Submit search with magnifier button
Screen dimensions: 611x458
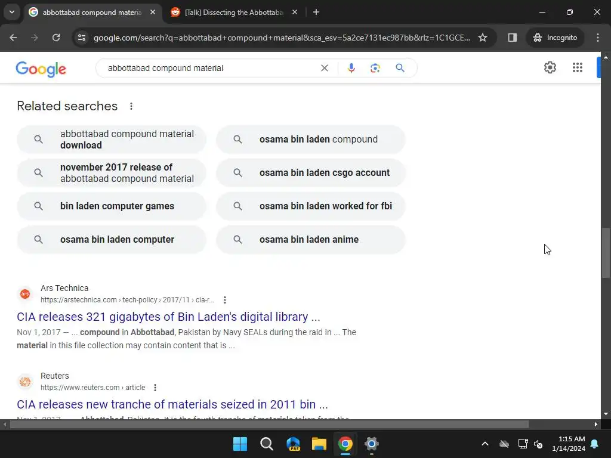(400, 68)
